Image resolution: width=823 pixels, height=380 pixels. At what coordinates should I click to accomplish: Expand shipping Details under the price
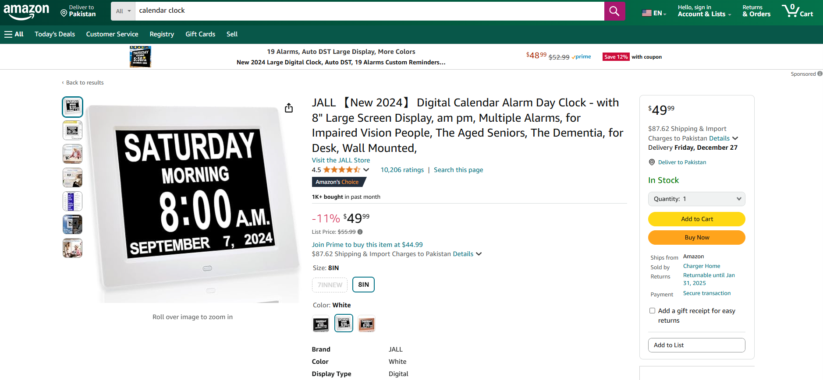click(x=467, y=254)
